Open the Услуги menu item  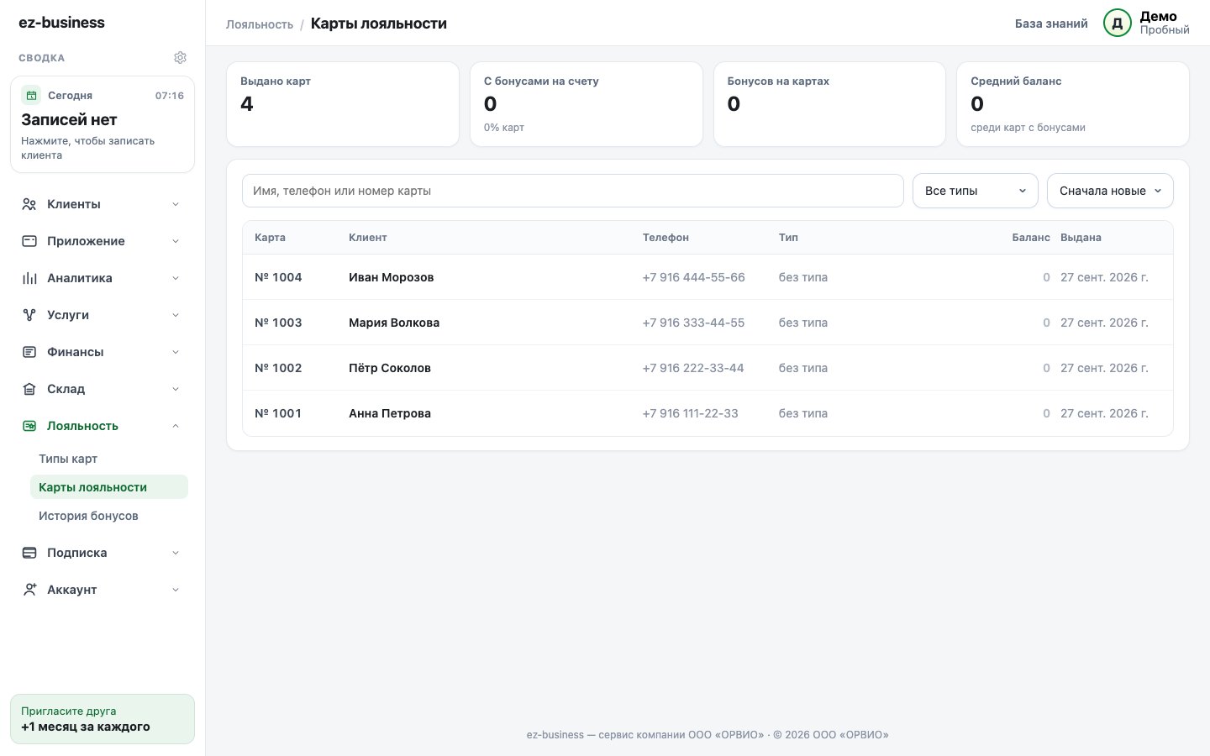[103, 315]
